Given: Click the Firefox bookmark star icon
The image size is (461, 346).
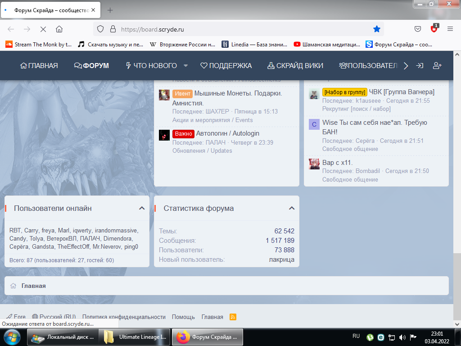Looking at the screenshot, I should (x=377, y=29).
